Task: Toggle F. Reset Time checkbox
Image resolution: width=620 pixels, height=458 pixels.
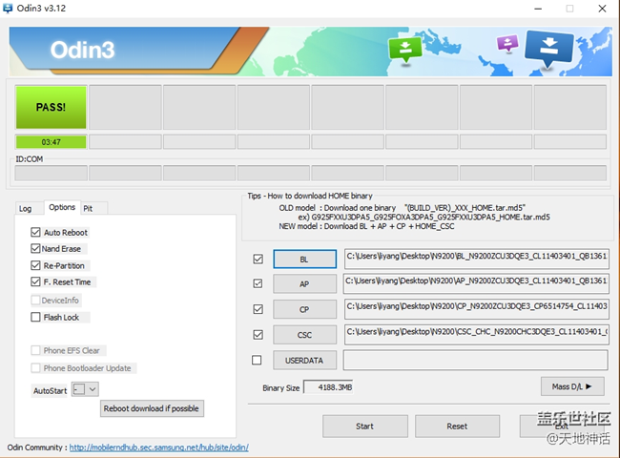Action: (x=35, y=281)
